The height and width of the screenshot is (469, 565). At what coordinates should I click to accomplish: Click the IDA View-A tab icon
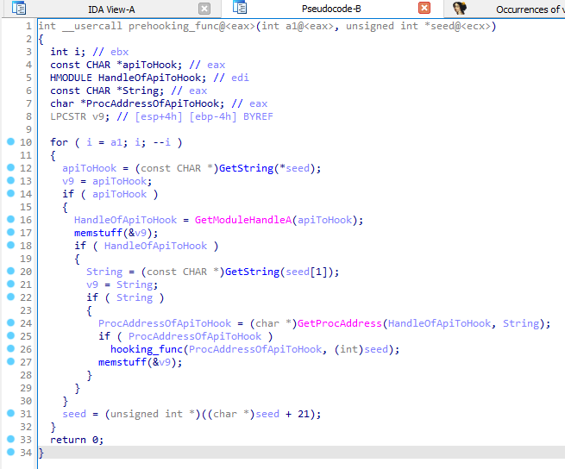[19, 8]
